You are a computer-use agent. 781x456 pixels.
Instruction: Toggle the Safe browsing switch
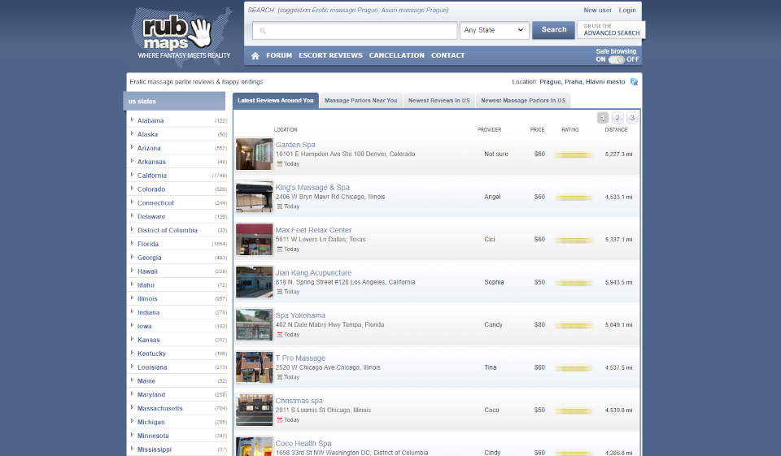tap(617, 59)
